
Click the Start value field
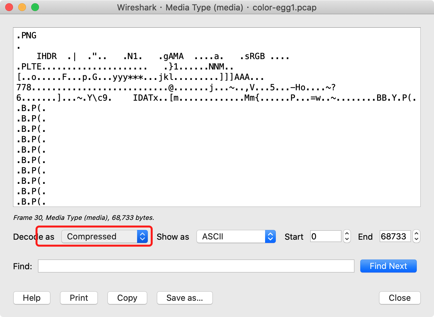325,236
